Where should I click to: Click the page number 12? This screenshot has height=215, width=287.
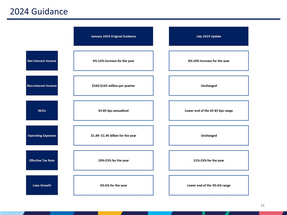[262, 205]
